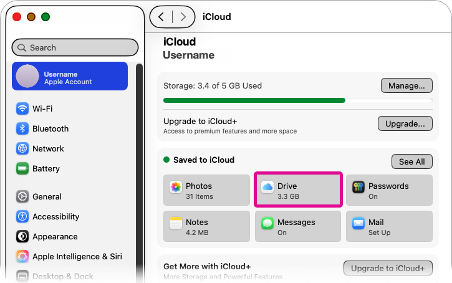Click the Photos flower icon

point(176,187)
